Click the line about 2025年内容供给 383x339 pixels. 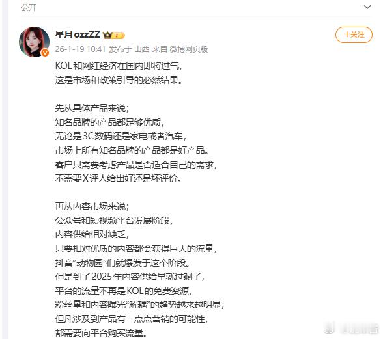coord(130,277)
